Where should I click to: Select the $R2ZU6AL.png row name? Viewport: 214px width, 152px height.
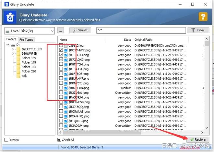point(78,93)
